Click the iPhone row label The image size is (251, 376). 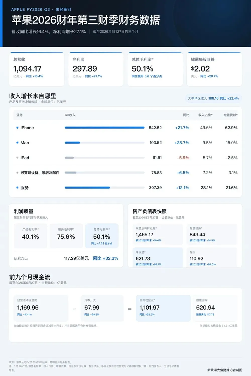point(27,128)
